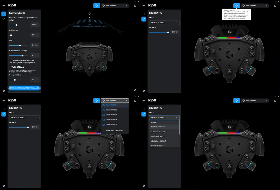This screenshot has height=190, width=280.
Task: Open user account icon in Kormánykerék window
Action: [x=135, y=5]
